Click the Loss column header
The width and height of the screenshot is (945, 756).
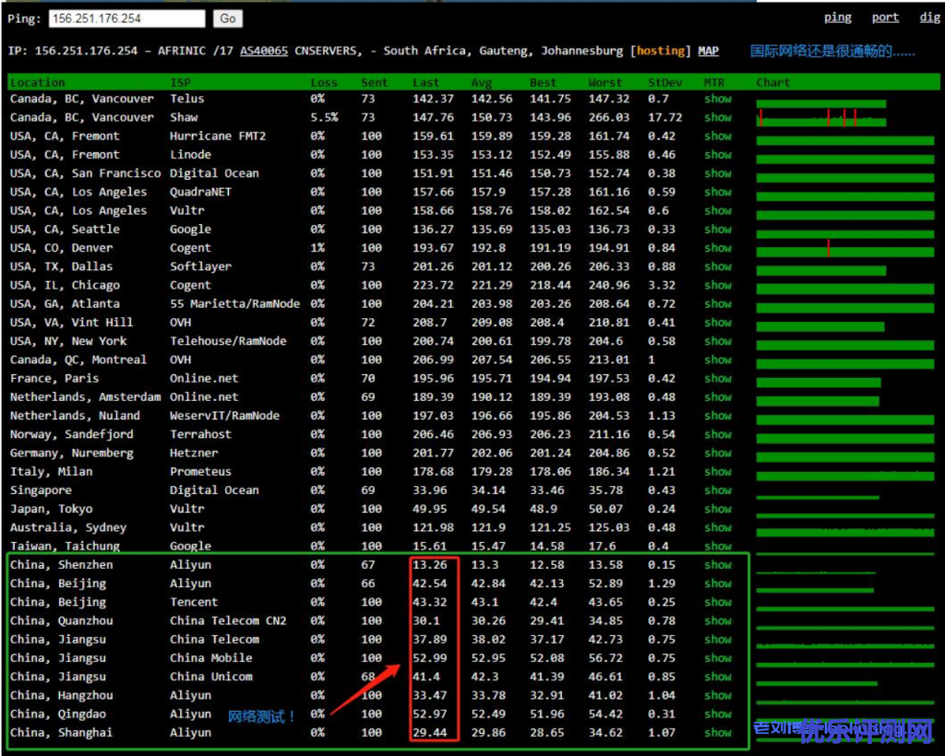tap(323, 83)
